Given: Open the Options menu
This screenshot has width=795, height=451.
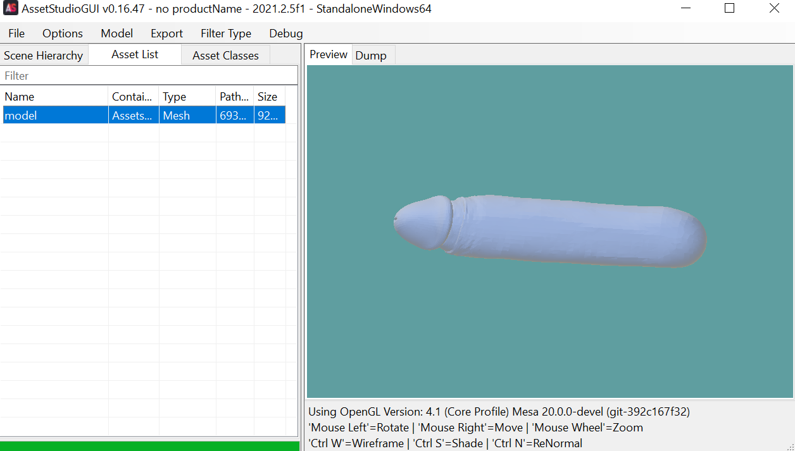Looking at the screenshot, I should pos(63,34).
